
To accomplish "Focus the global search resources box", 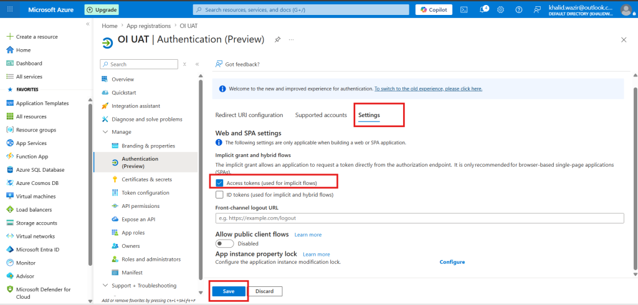I will tap(301, 10).
